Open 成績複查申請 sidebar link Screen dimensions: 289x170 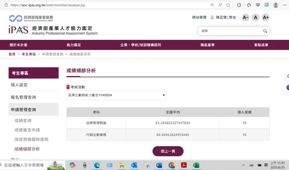[x=27, y=130]
